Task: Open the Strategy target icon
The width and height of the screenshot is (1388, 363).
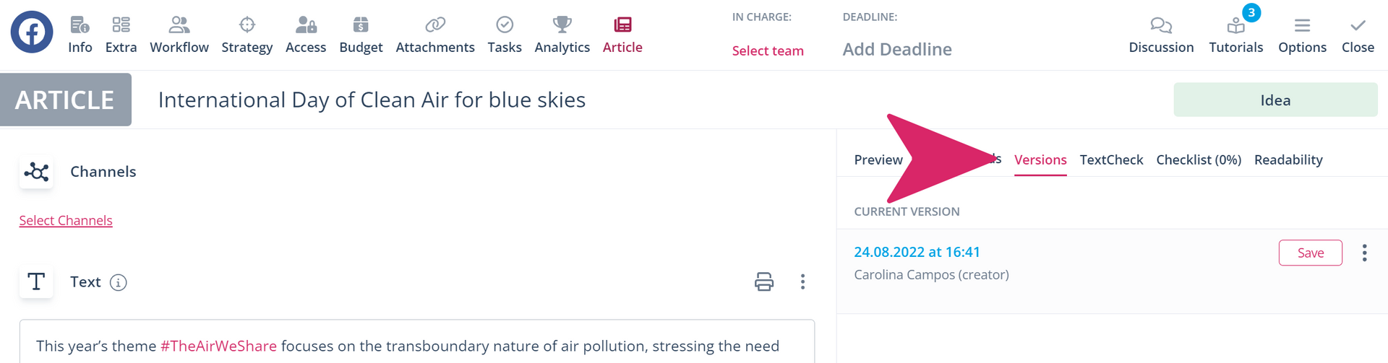Action: 247,25
